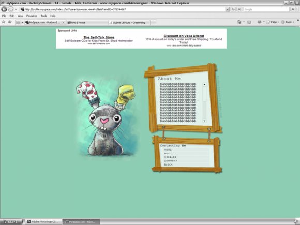Expand the address bar history dropdown

(227, 9)
